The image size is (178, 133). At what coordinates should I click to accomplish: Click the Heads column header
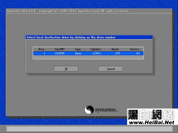[115, 49]
